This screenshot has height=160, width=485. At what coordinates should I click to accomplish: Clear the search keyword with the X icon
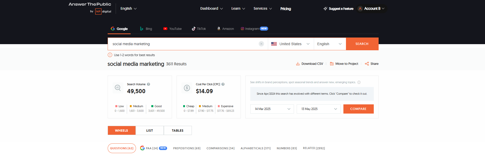tap(261, 44)
